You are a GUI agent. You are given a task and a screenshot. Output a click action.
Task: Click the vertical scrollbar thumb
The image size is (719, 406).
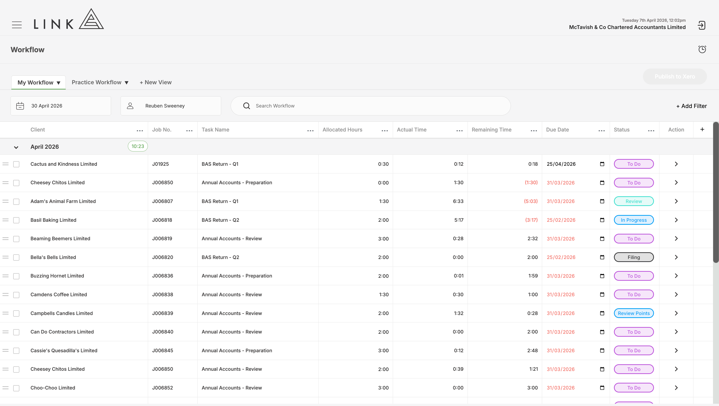pyautogui.click(x=716, y=192)
